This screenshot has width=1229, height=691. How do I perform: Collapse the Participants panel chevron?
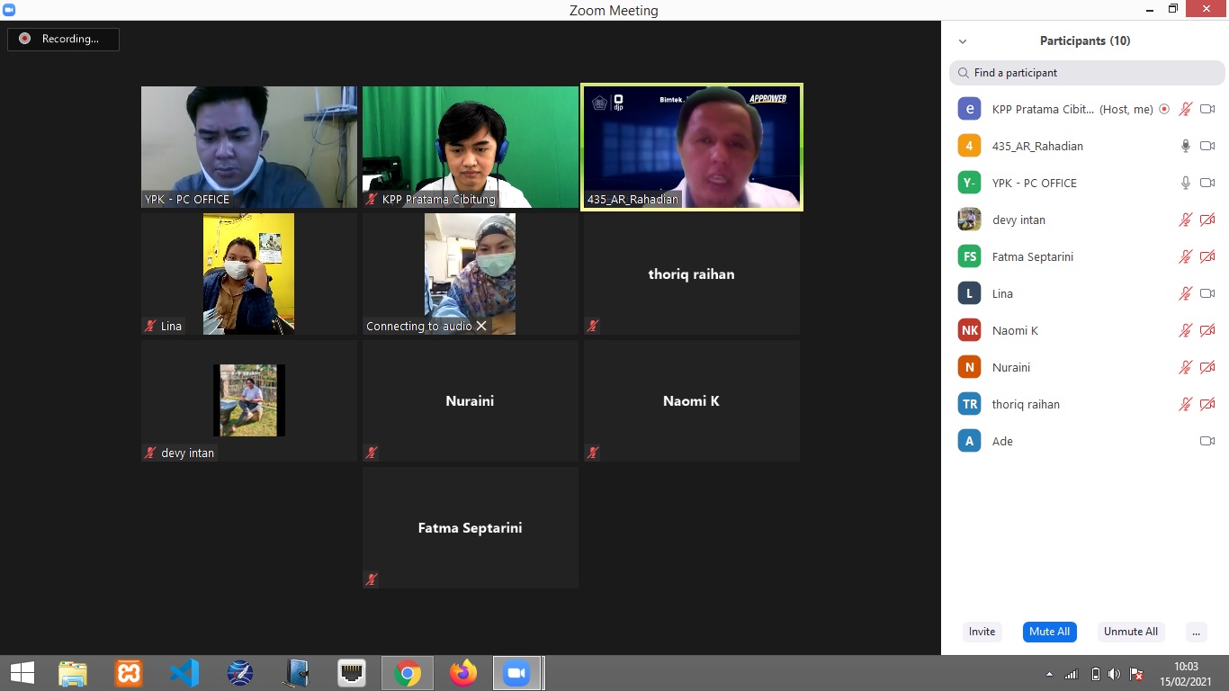(x=963, y=41)
